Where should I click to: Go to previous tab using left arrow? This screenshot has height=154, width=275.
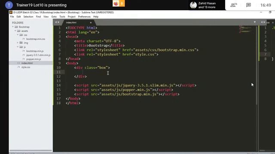56,22
